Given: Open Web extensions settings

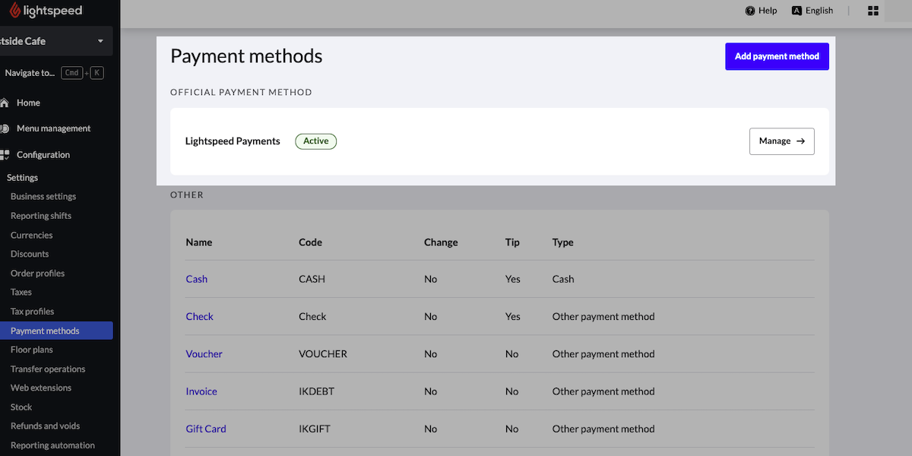Looking at the screenshot, I should (x=41, y=388).
